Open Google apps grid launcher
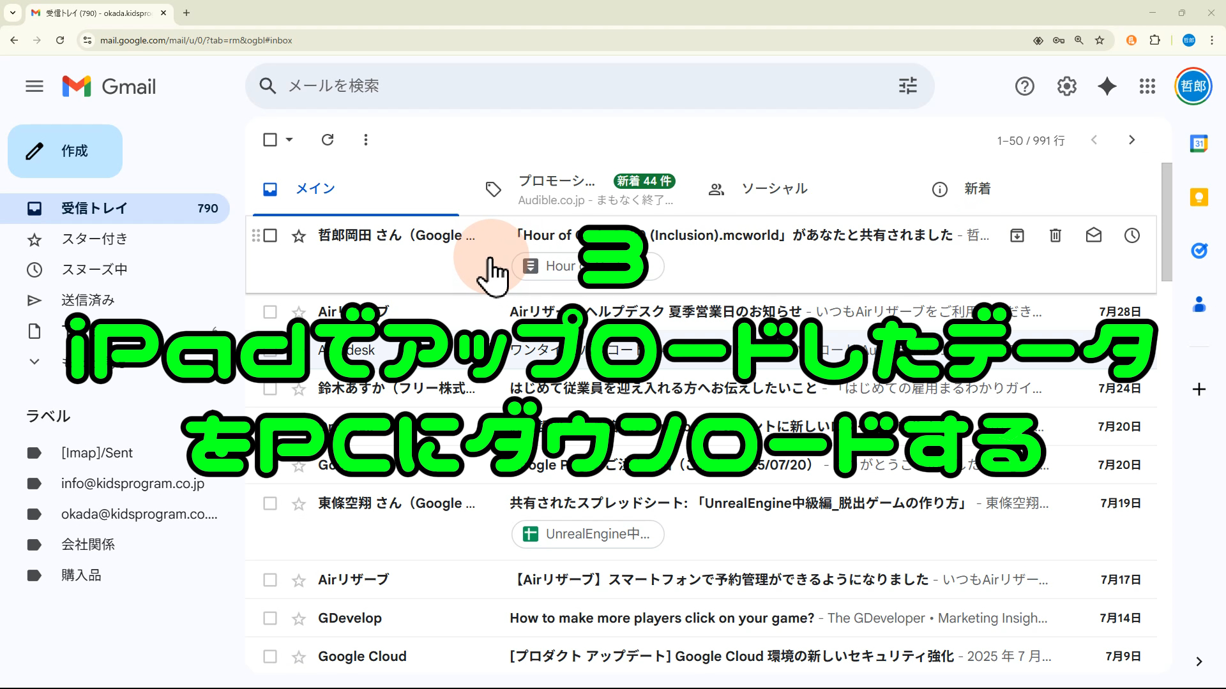 [x=1147, y=86]
